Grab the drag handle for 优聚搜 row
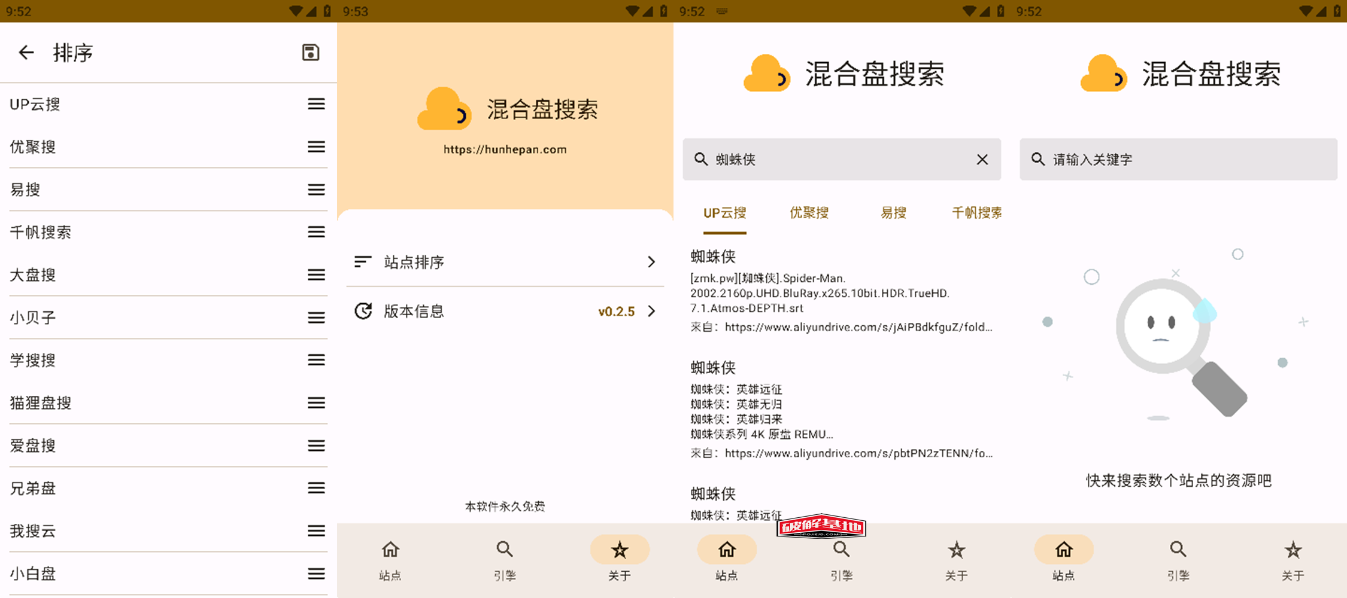 [x=316, y=147]
